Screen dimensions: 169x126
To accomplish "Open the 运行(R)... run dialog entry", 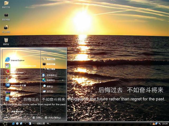I will 49,91.
